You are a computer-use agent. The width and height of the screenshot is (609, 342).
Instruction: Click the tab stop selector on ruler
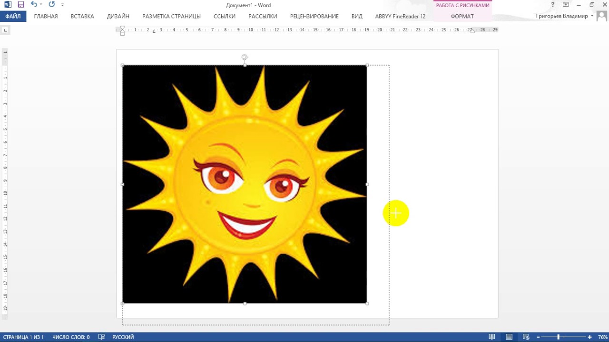point(5,30)
